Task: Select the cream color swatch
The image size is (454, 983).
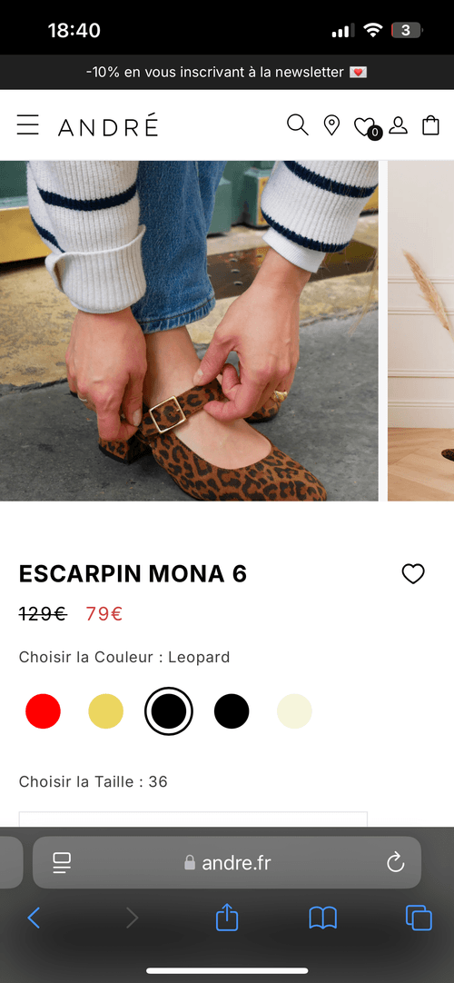Action: [x=294, y=711]
